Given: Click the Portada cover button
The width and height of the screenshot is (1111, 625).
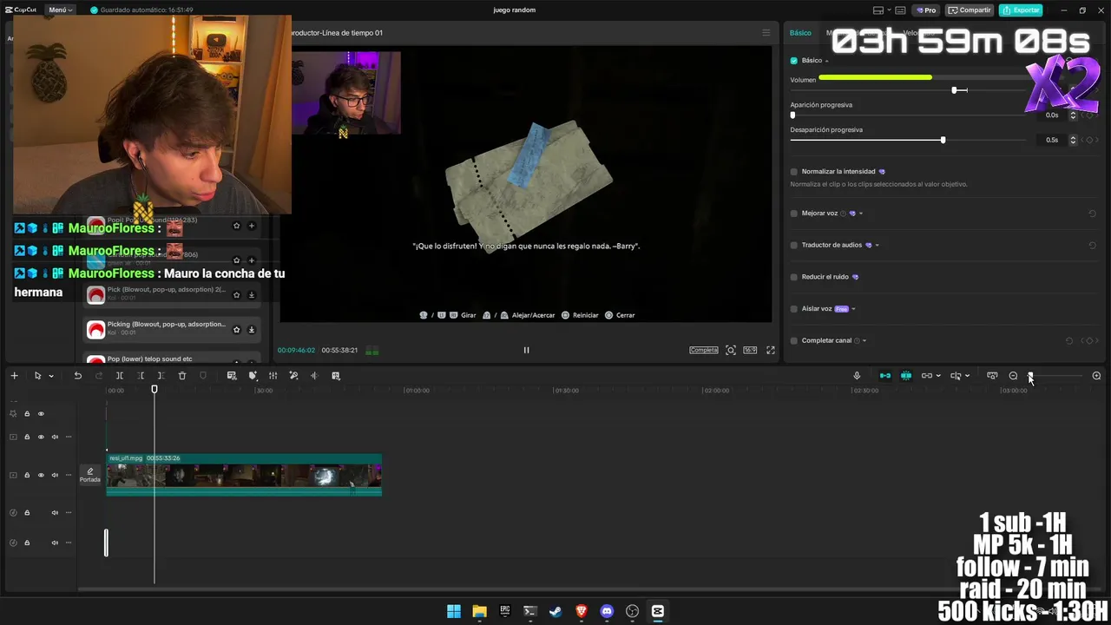Looking at the screenshot, I should coord(90,475).
